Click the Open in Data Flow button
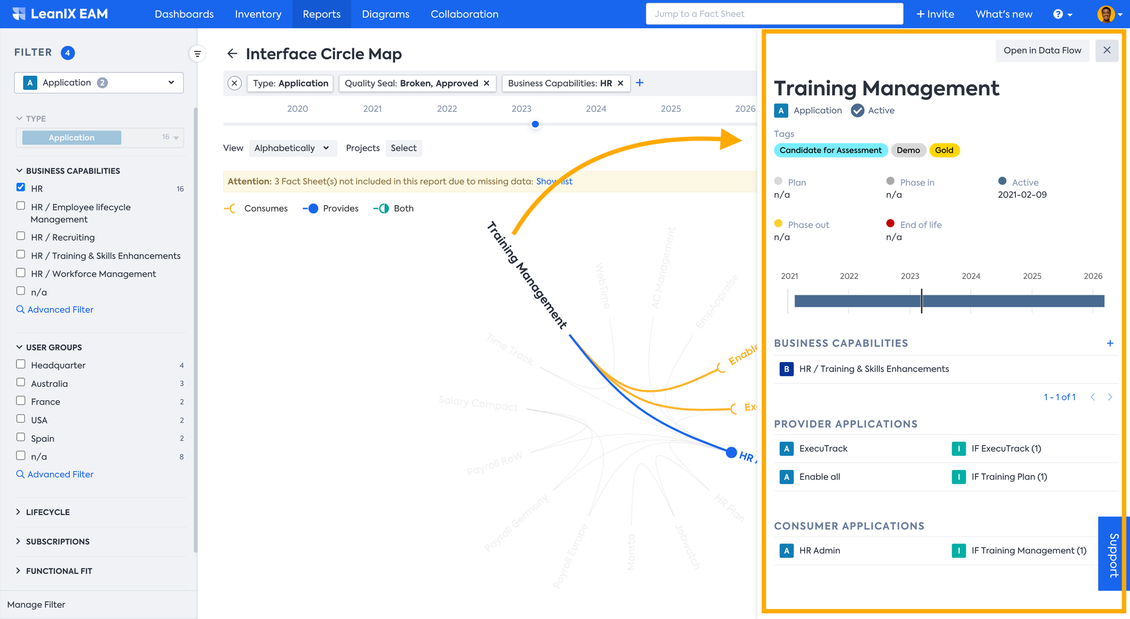 coord(1042,50)
